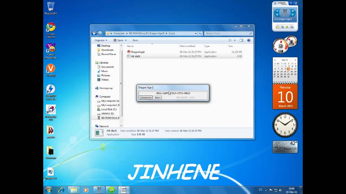
Task: Open the DAEMON Tools Lite desktop shortcut
Action: [51, 92]
